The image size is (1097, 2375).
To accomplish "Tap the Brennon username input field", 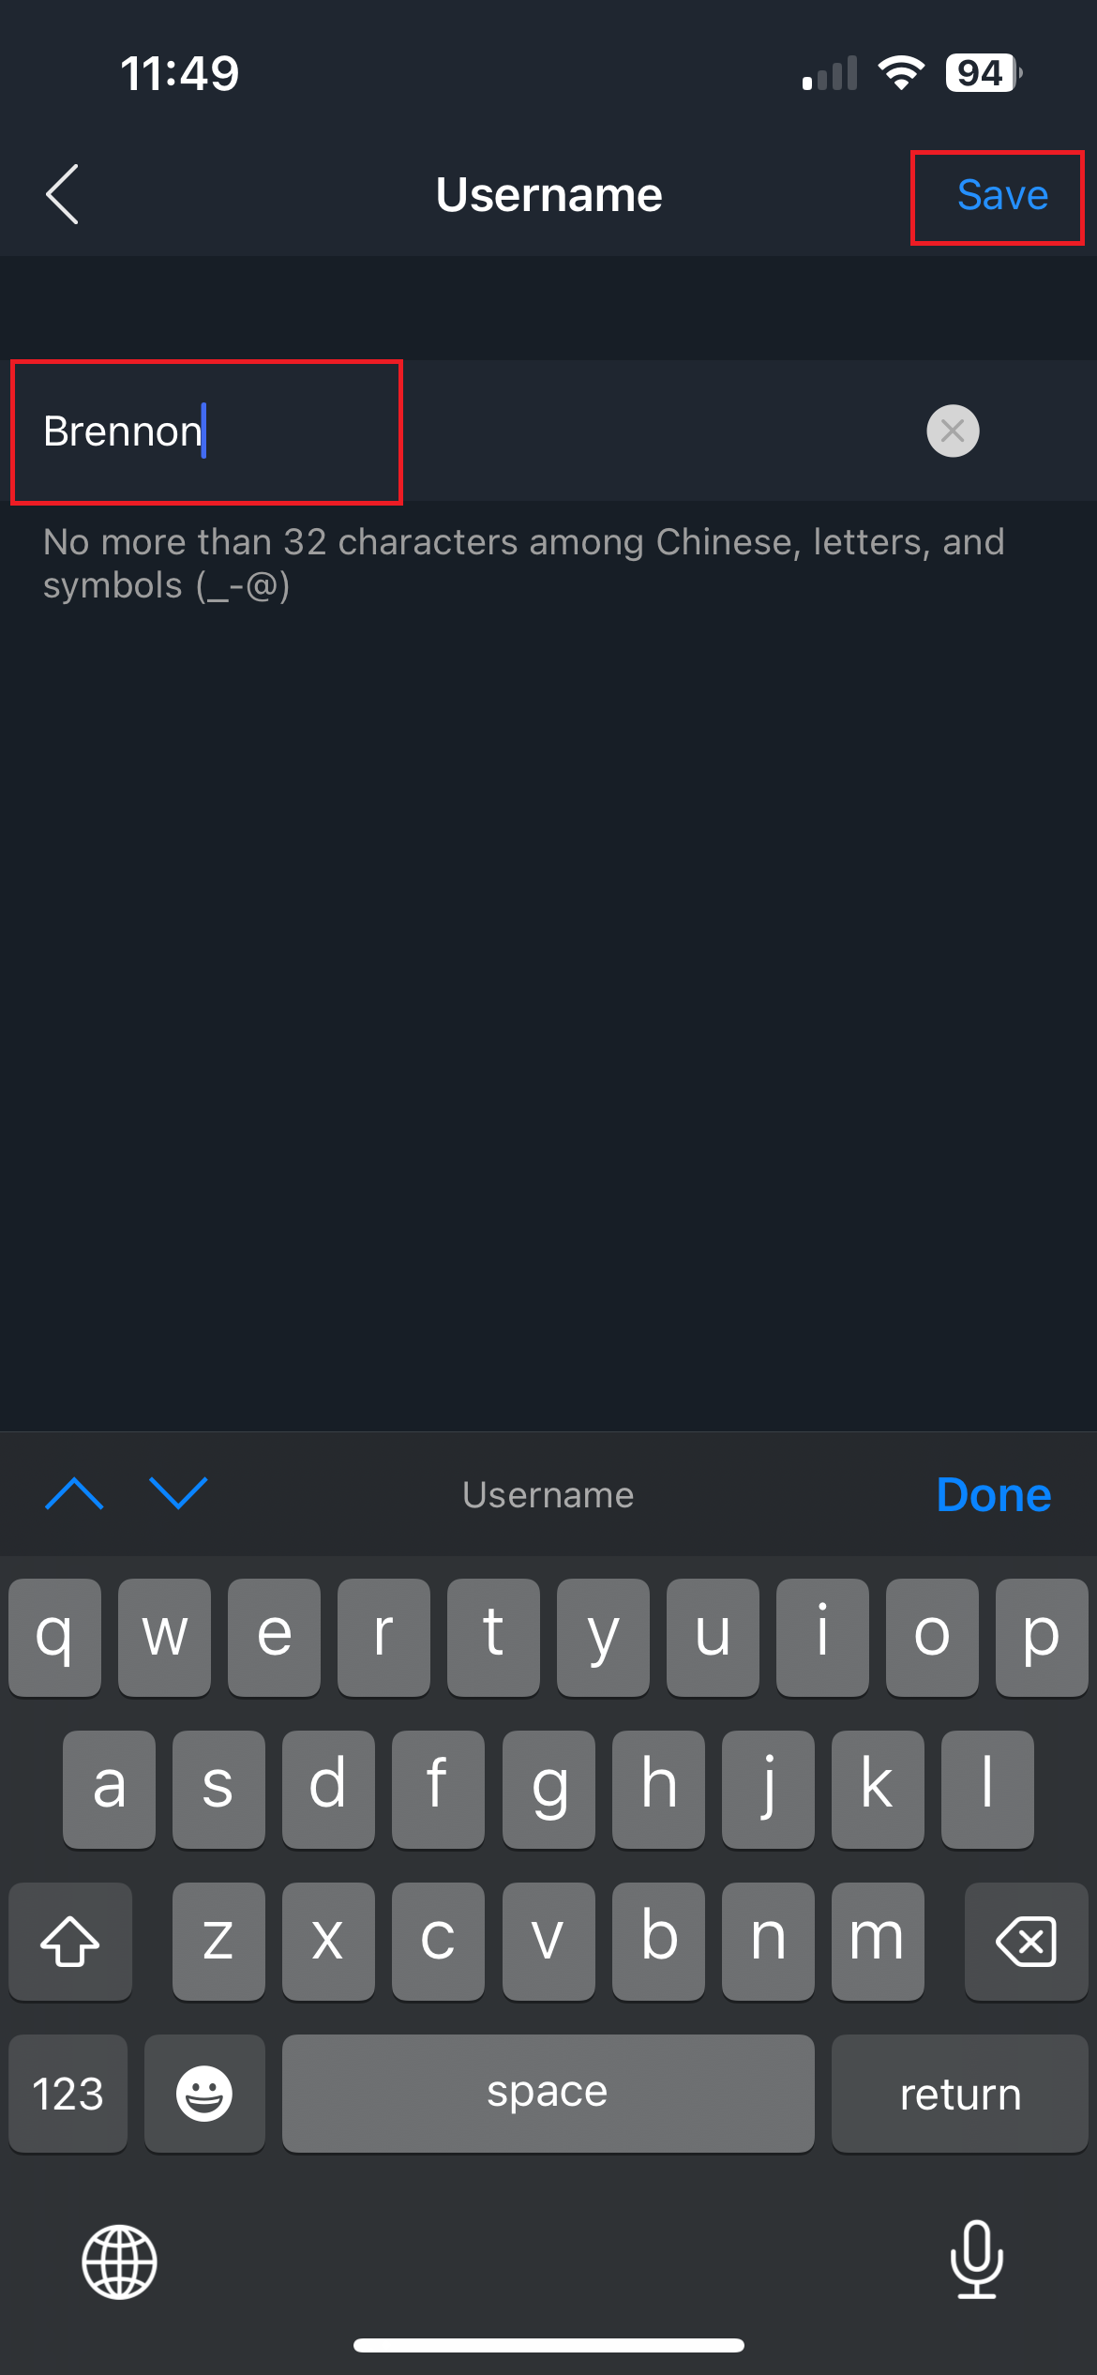I will [548, 431].
